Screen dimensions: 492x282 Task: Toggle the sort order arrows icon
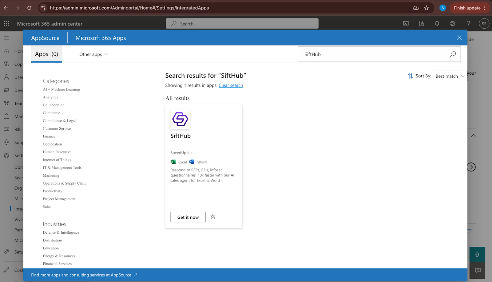410,76
